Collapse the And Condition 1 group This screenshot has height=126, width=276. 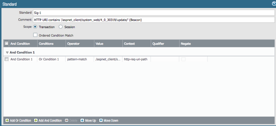click(x=7, y=53)
